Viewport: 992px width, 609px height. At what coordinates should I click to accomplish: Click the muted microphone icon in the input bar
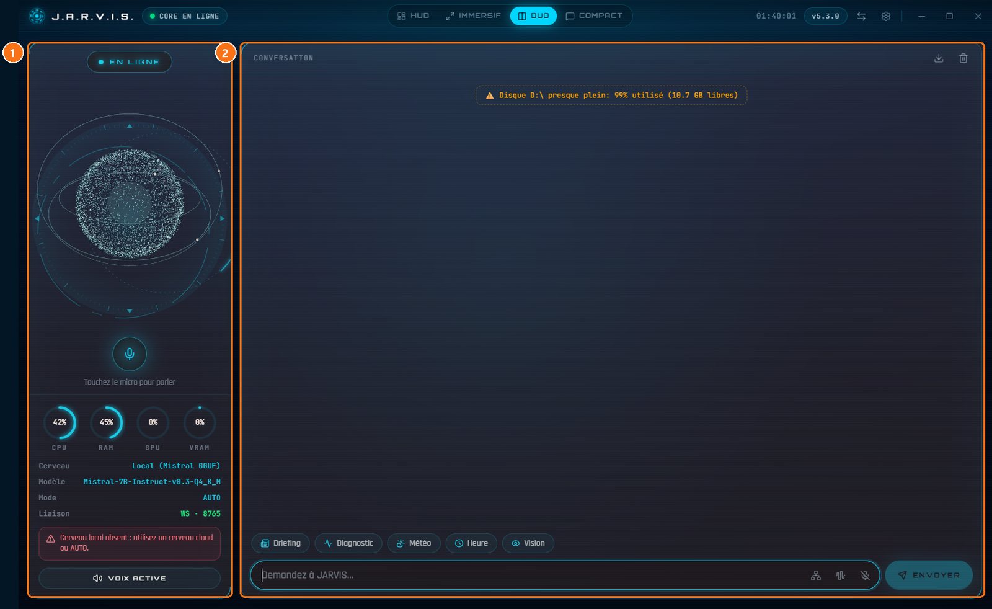click(x=865, y=576)
